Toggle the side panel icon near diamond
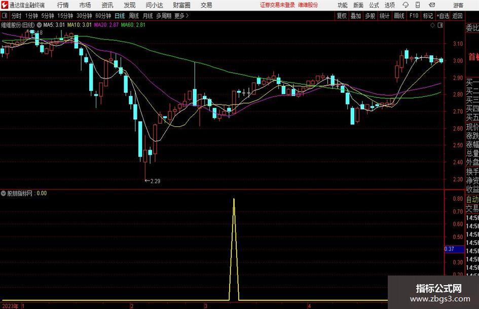Image resolution: width=479 pixels, height=309 pixels. [x=440, y=25]
